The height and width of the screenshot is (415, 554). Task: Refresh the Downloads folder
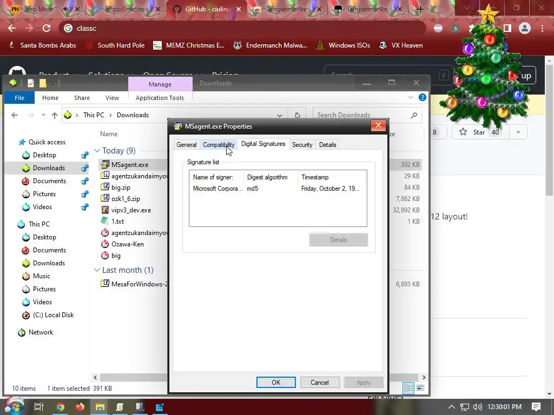[298, 115]
